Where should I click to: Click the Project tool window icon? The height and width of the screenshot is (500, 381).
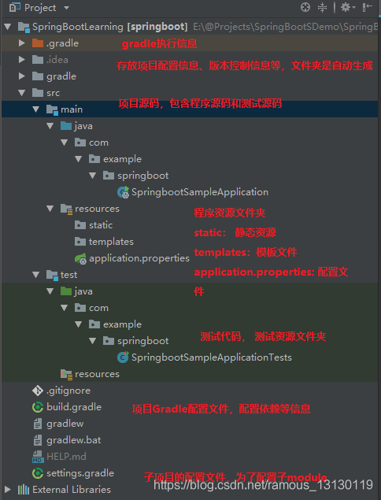[x=15, y=7]
